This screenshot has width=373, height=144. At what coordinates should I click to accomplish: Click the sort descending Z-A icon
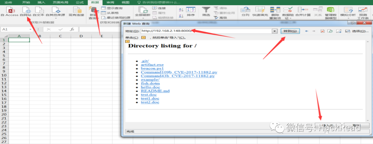click(x=181, y=16)
